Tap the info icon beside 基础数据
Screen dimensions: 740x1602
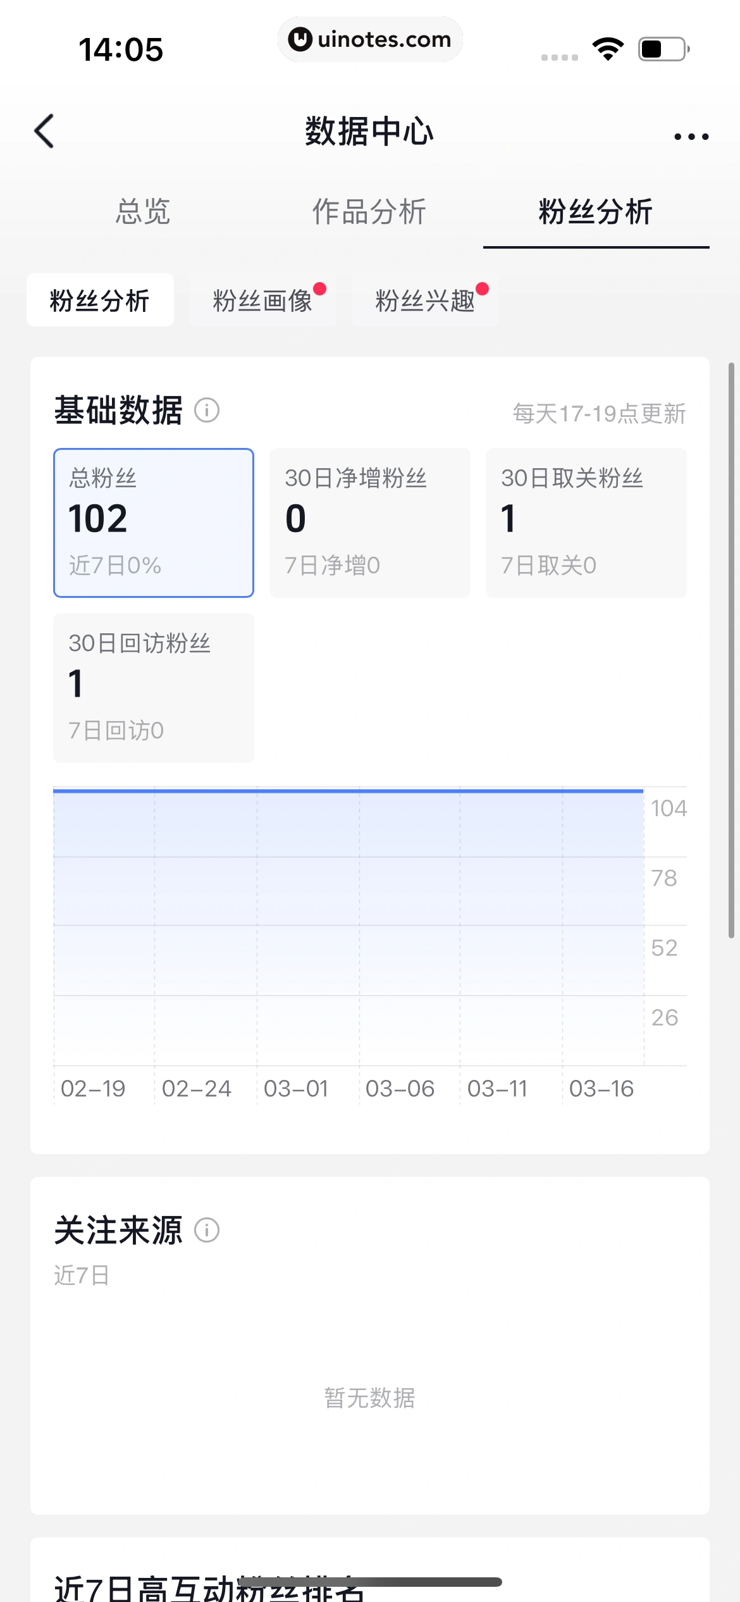207,410
